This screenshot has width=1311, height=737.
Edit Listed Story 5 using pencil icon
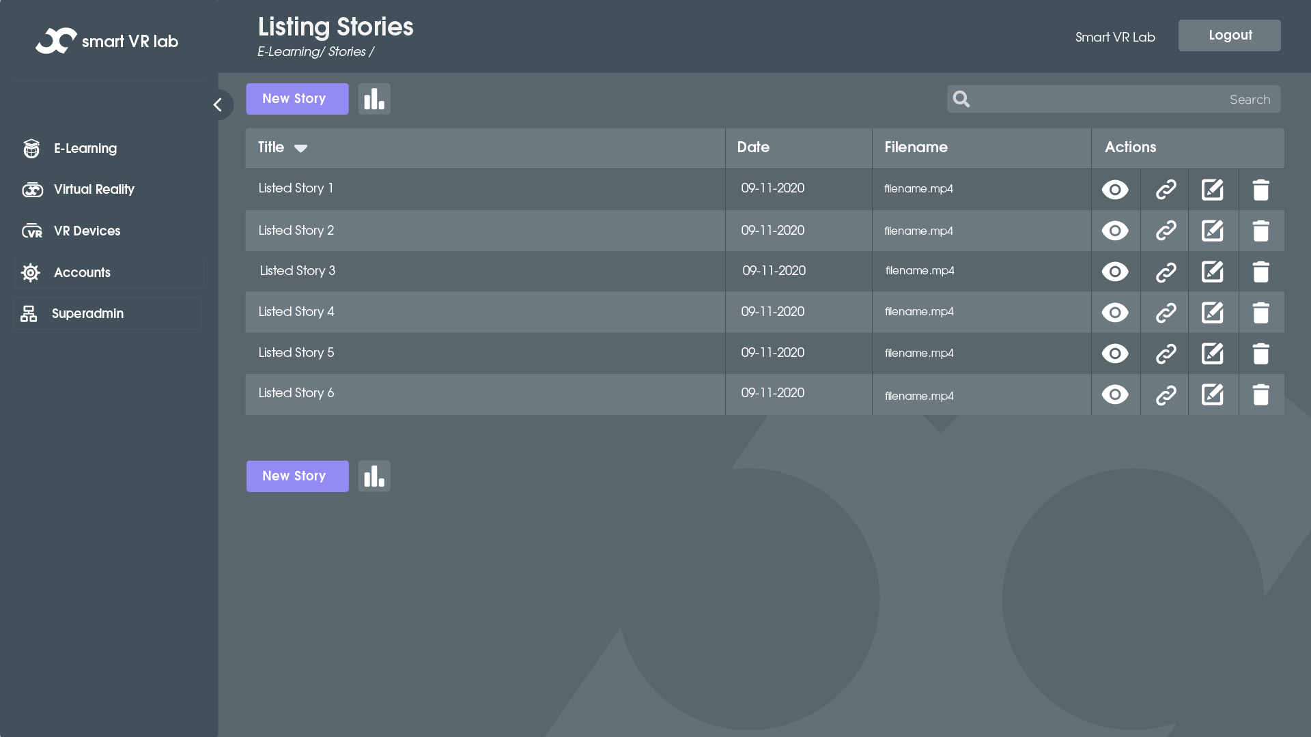(1213, 353)
